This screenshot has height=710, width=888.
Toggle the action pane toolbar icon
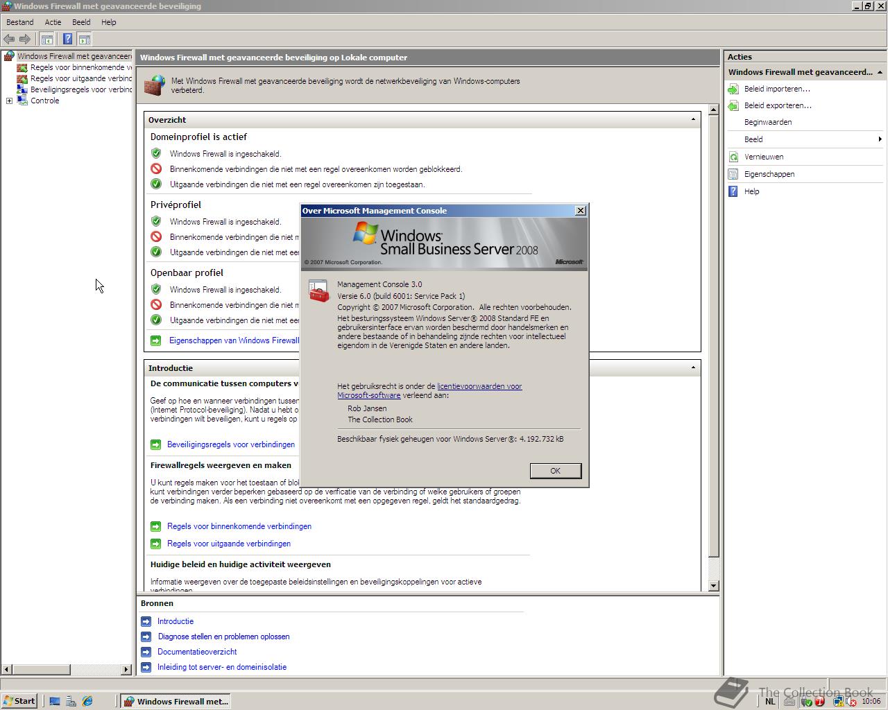(x=84, y=40)
